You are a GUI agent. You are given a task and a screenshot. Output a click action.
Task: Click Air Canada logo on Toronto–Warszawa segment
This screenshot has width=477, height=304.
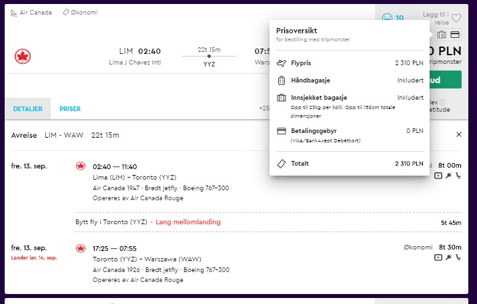[x=81, y=248]
